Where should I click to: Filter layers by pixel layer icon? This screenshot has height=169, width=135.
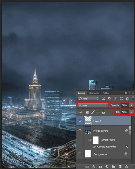[103, 98]
